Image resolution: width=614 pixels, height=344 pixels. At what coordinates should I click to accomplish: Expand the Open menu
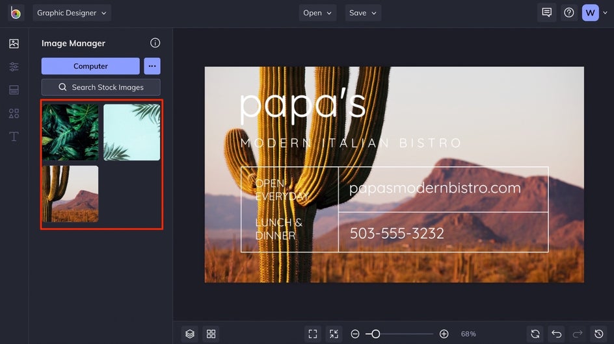click(x=317, y=13)
